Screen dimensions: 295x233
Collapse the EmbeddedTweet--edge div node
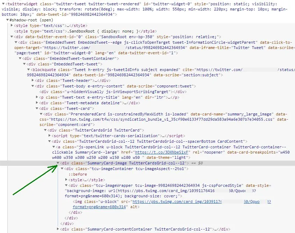point(16,42)
